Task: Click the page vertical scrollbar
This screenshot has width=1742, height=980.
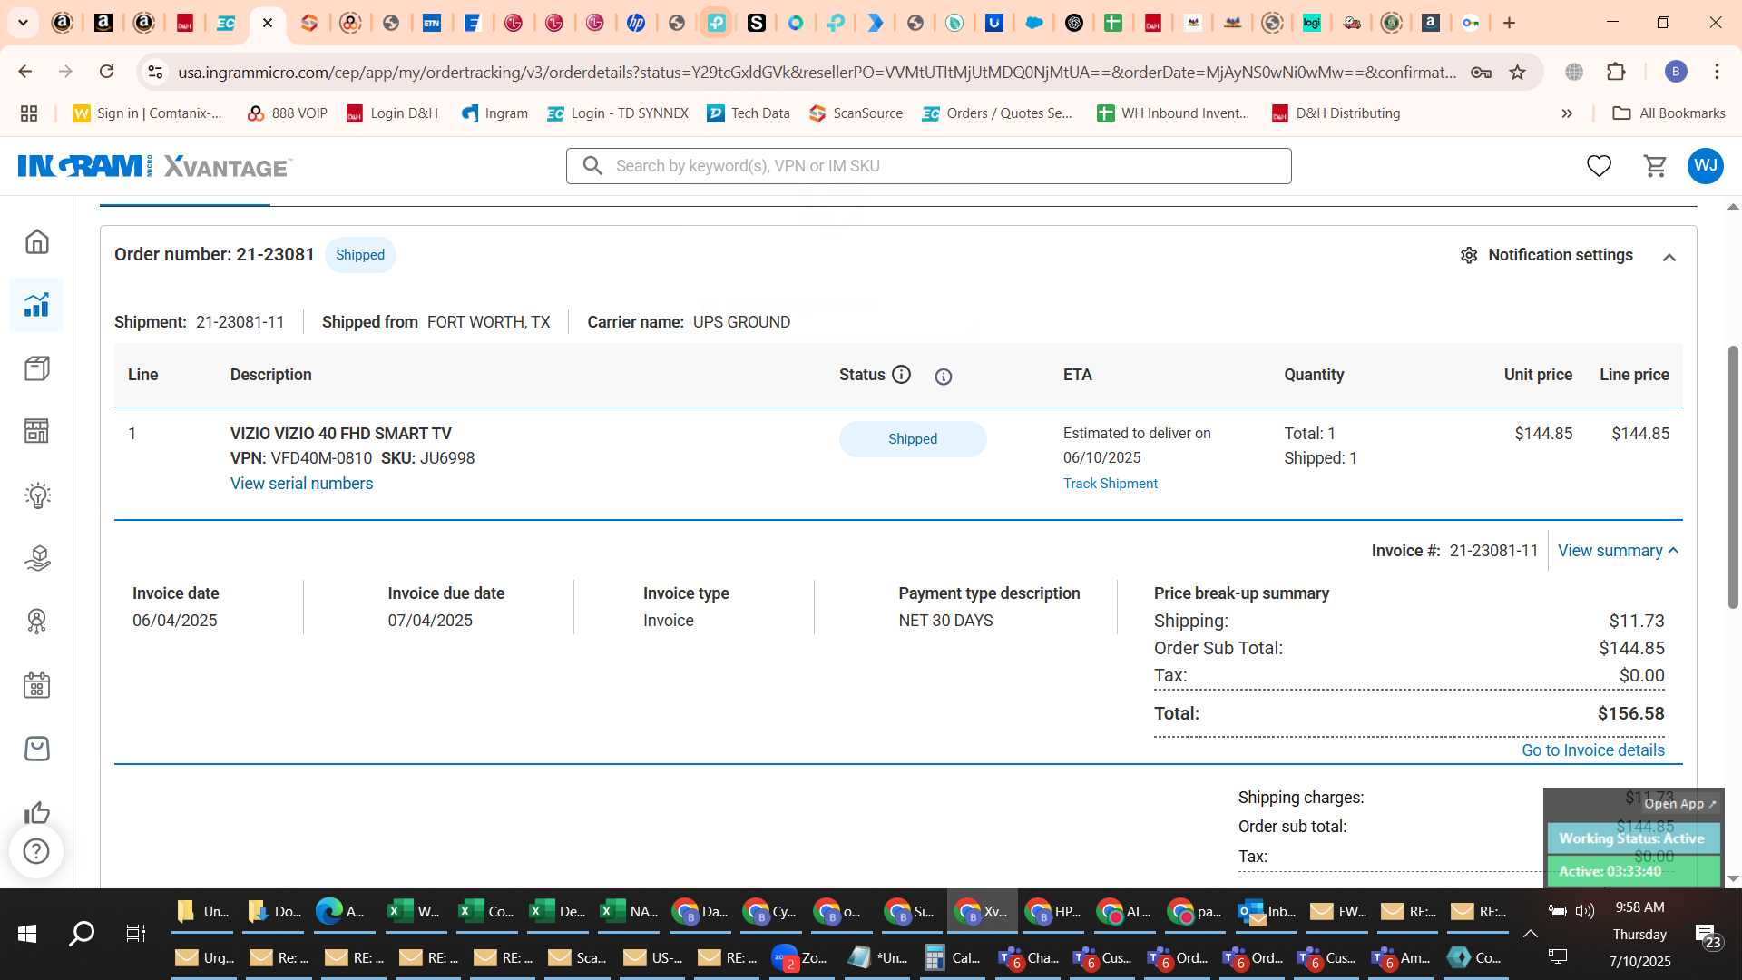Action: point(1733,476)
